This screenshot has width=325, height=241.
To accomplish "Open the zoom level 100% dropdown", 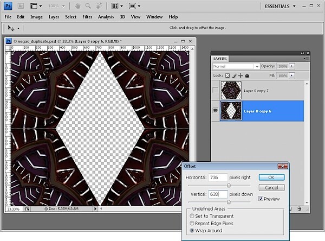I will [x=63, y=6].
